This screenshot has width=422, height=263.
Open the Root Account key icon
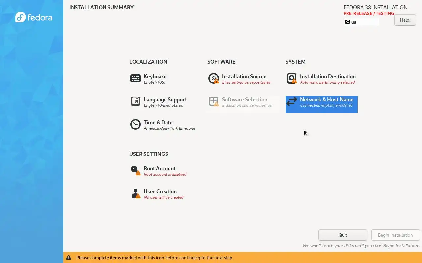[136, 170]
